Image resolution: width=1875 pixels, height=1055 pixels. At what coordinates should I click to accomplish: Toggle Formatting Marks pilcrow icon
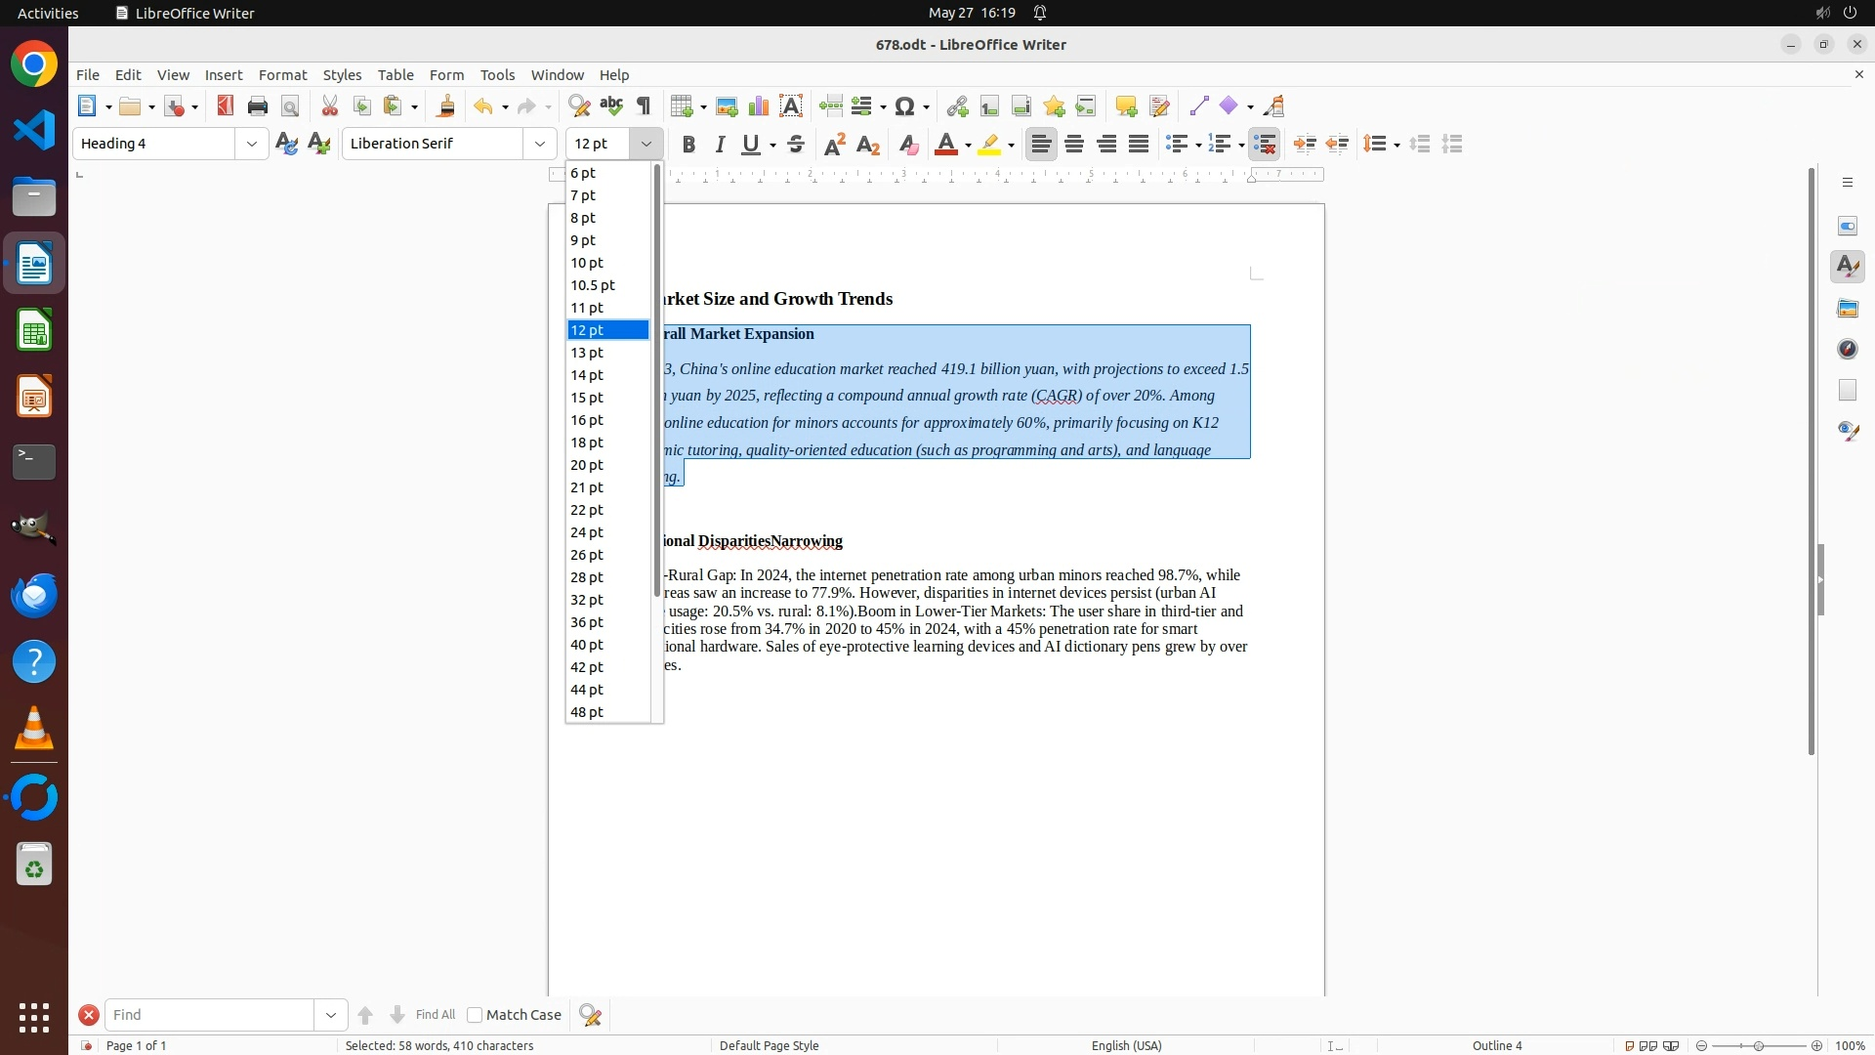[x=644, y=106]
